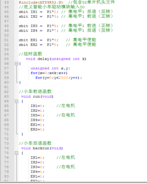Click the '// 高电平使能' comment on line 51
Screen dimensions: 147x184
[x=81, y=40]
